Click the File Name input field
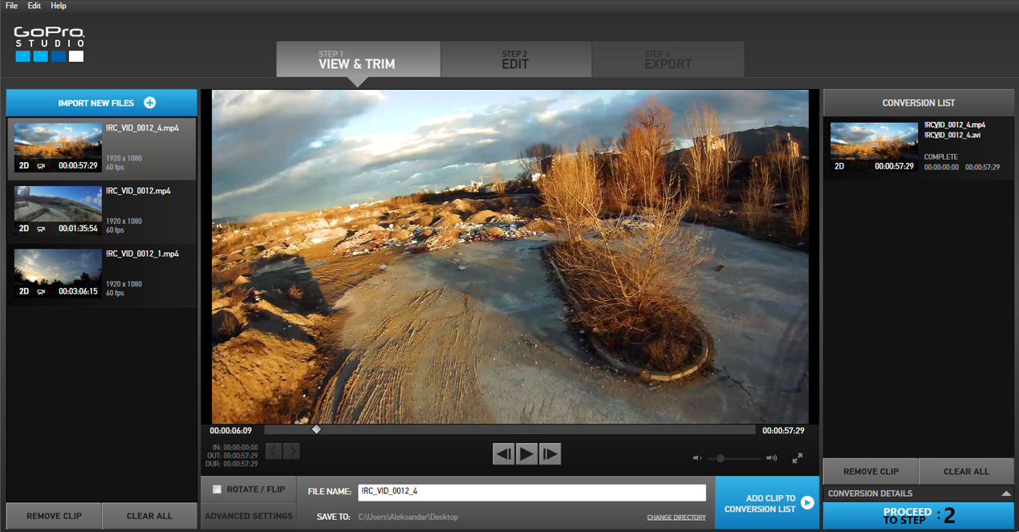 coord(531,492)
